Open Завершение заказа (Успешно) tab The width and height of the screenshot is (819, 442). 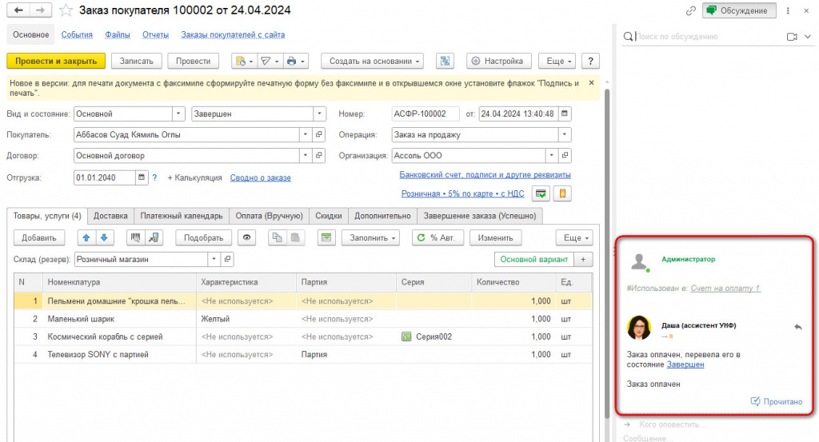coord(480,216)
